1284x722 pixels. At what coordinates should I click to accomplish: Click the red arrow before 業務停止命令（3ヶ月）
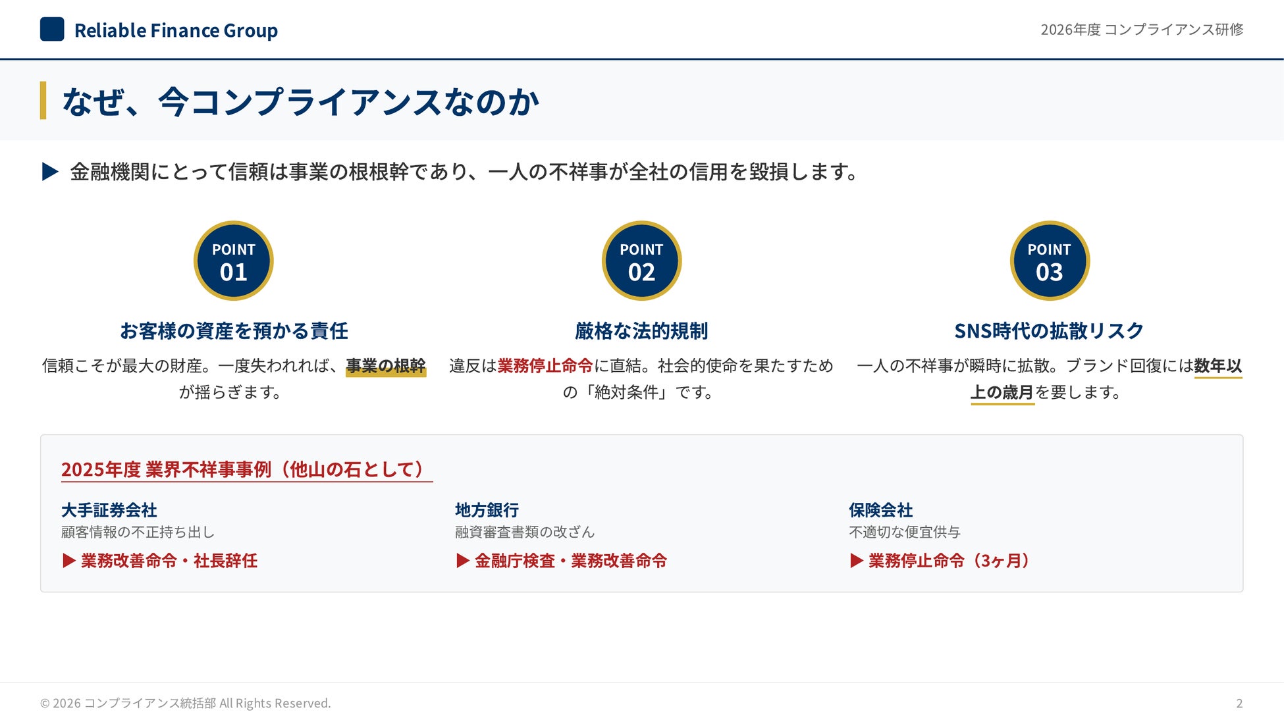pos(856,561)
